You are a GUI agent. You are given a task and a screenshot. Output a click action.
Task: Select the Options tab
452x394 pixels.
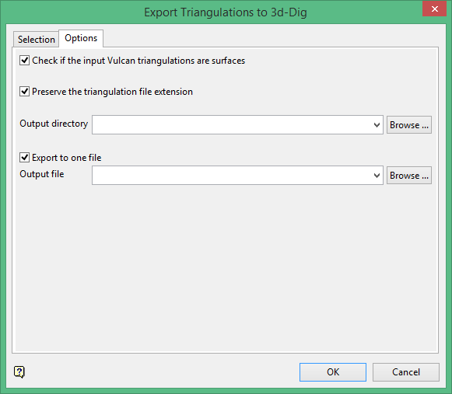tap(81, 38)
